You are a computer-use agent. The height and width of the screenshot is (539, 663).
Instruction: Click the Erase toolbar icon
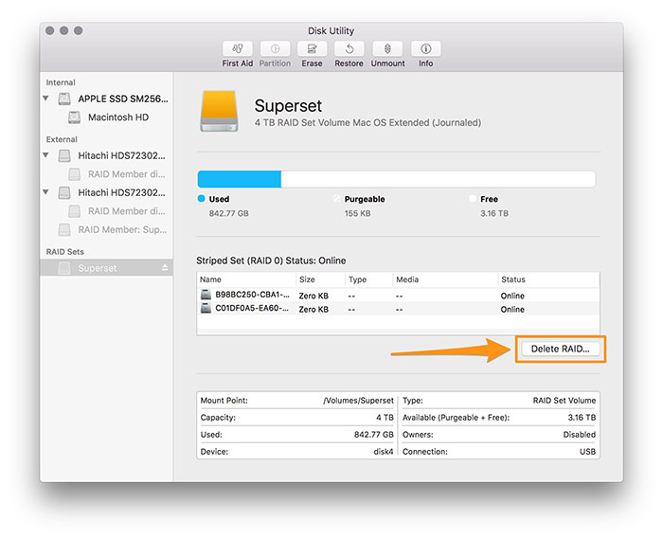click(x=312, y=49)
